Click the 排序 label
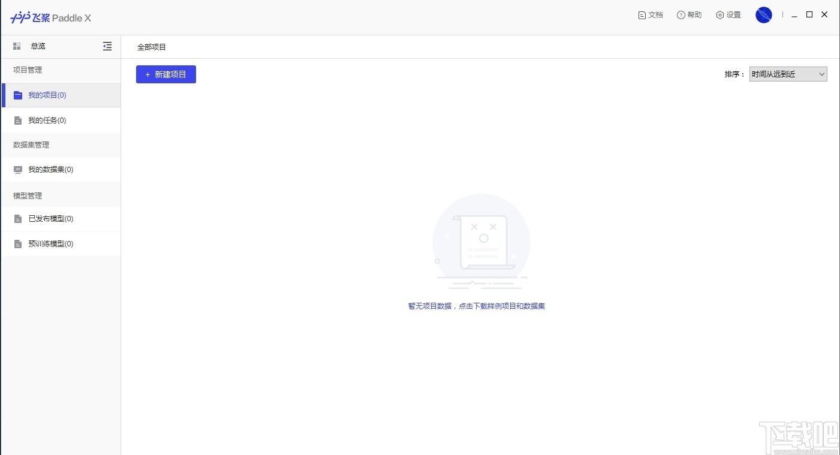This screenshot has height=455, width=840. click(734, 74)
